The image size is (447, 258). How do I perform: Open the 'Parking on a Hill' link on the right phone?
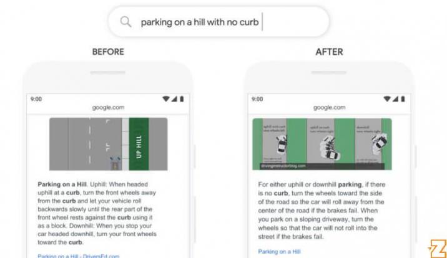(x=279, y=252)
